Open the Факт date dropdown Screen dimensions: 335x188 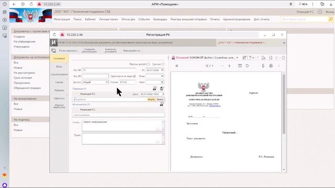click(x=162, y=82)
